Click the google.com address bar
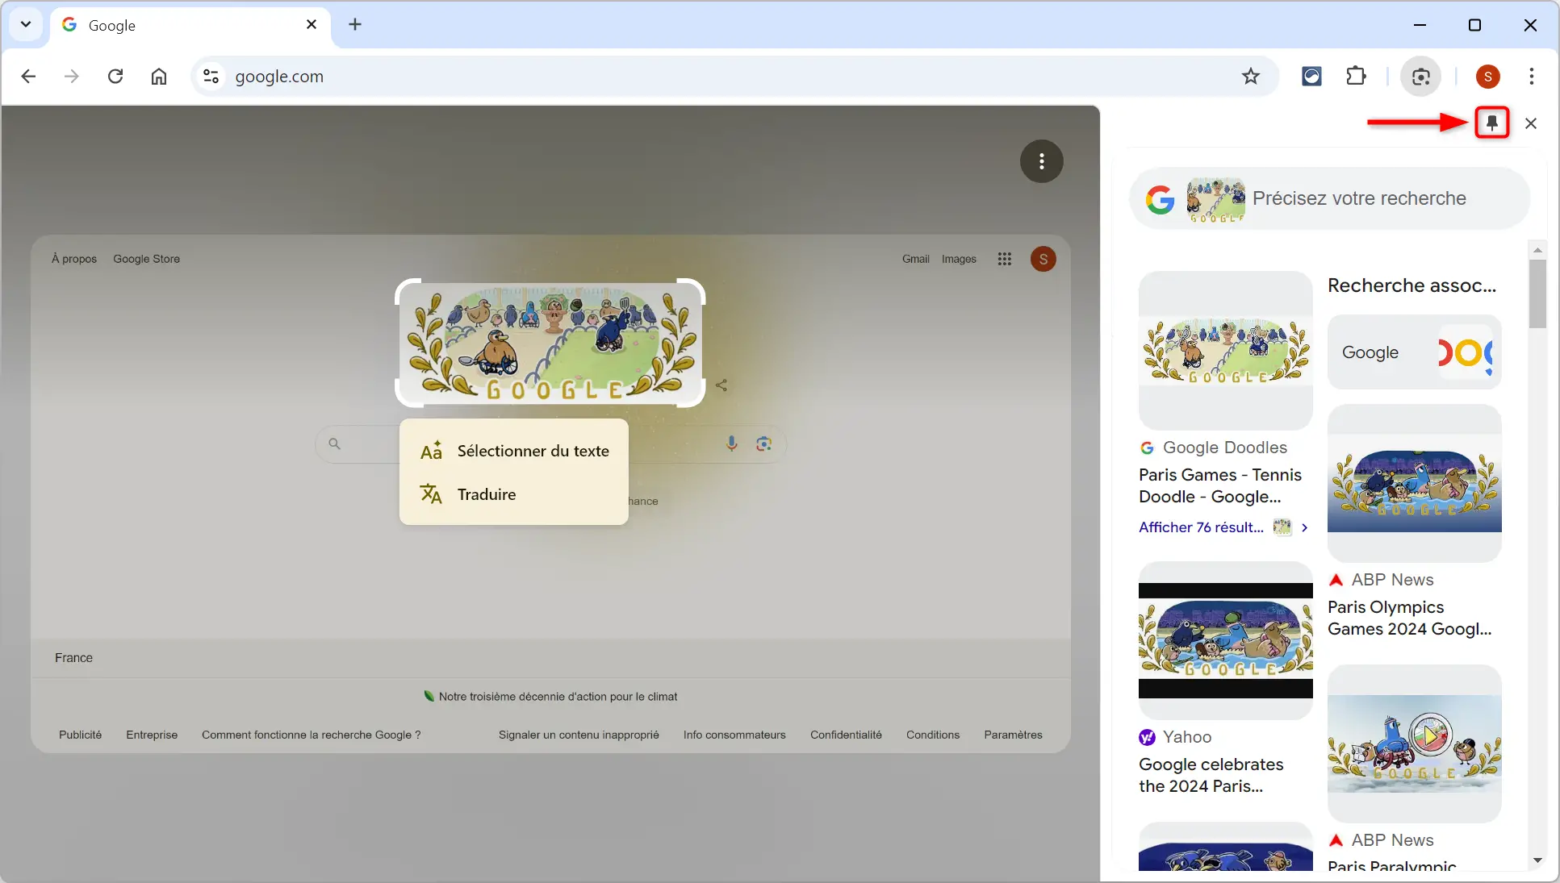 point(734,77)
